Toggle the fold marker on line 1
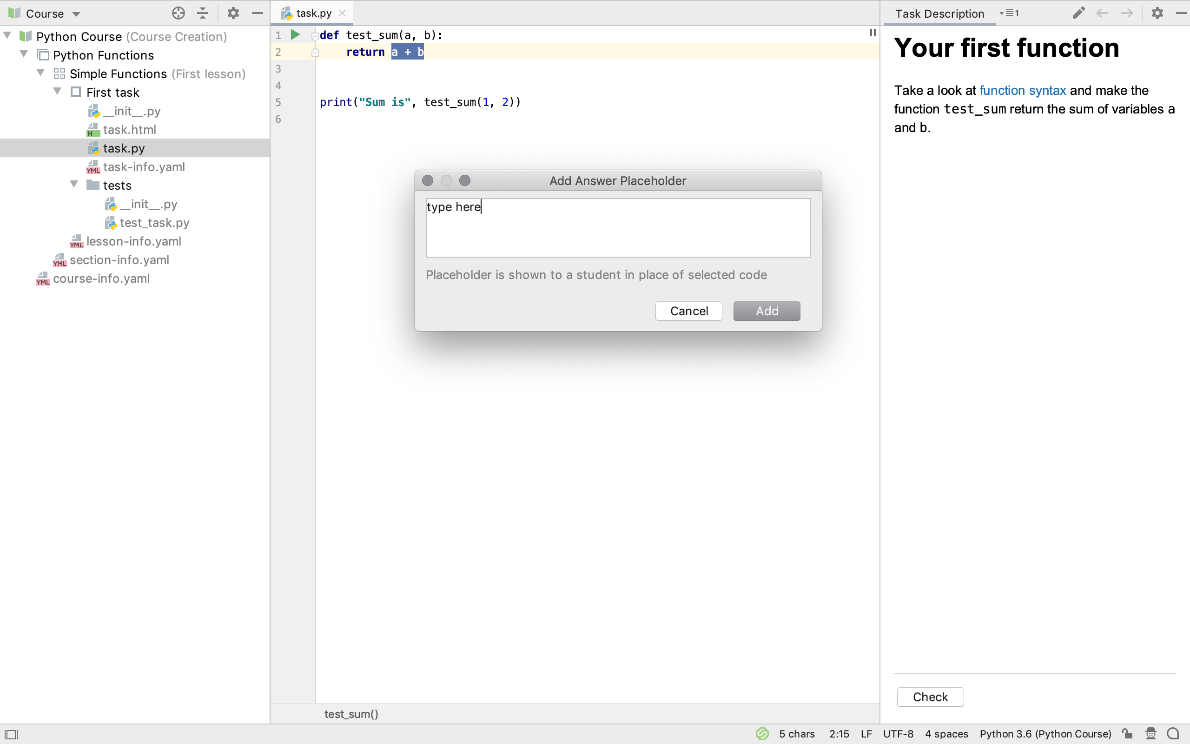Screen dimensions: 1190x744 (315, 35)
